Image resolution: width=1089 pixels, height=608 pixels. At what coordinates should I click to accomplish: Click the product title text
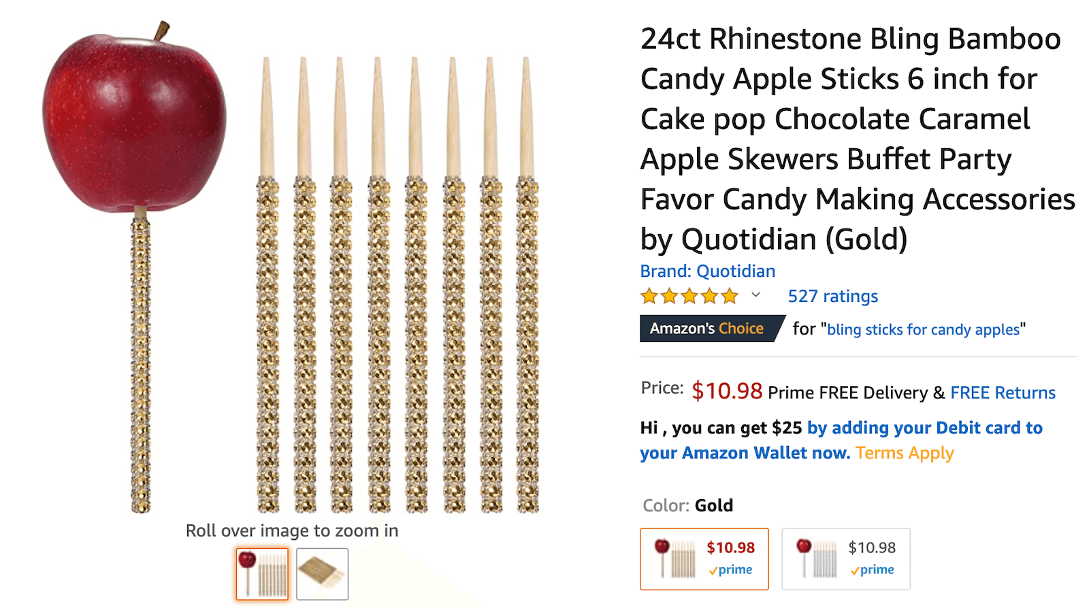[858, 139]
